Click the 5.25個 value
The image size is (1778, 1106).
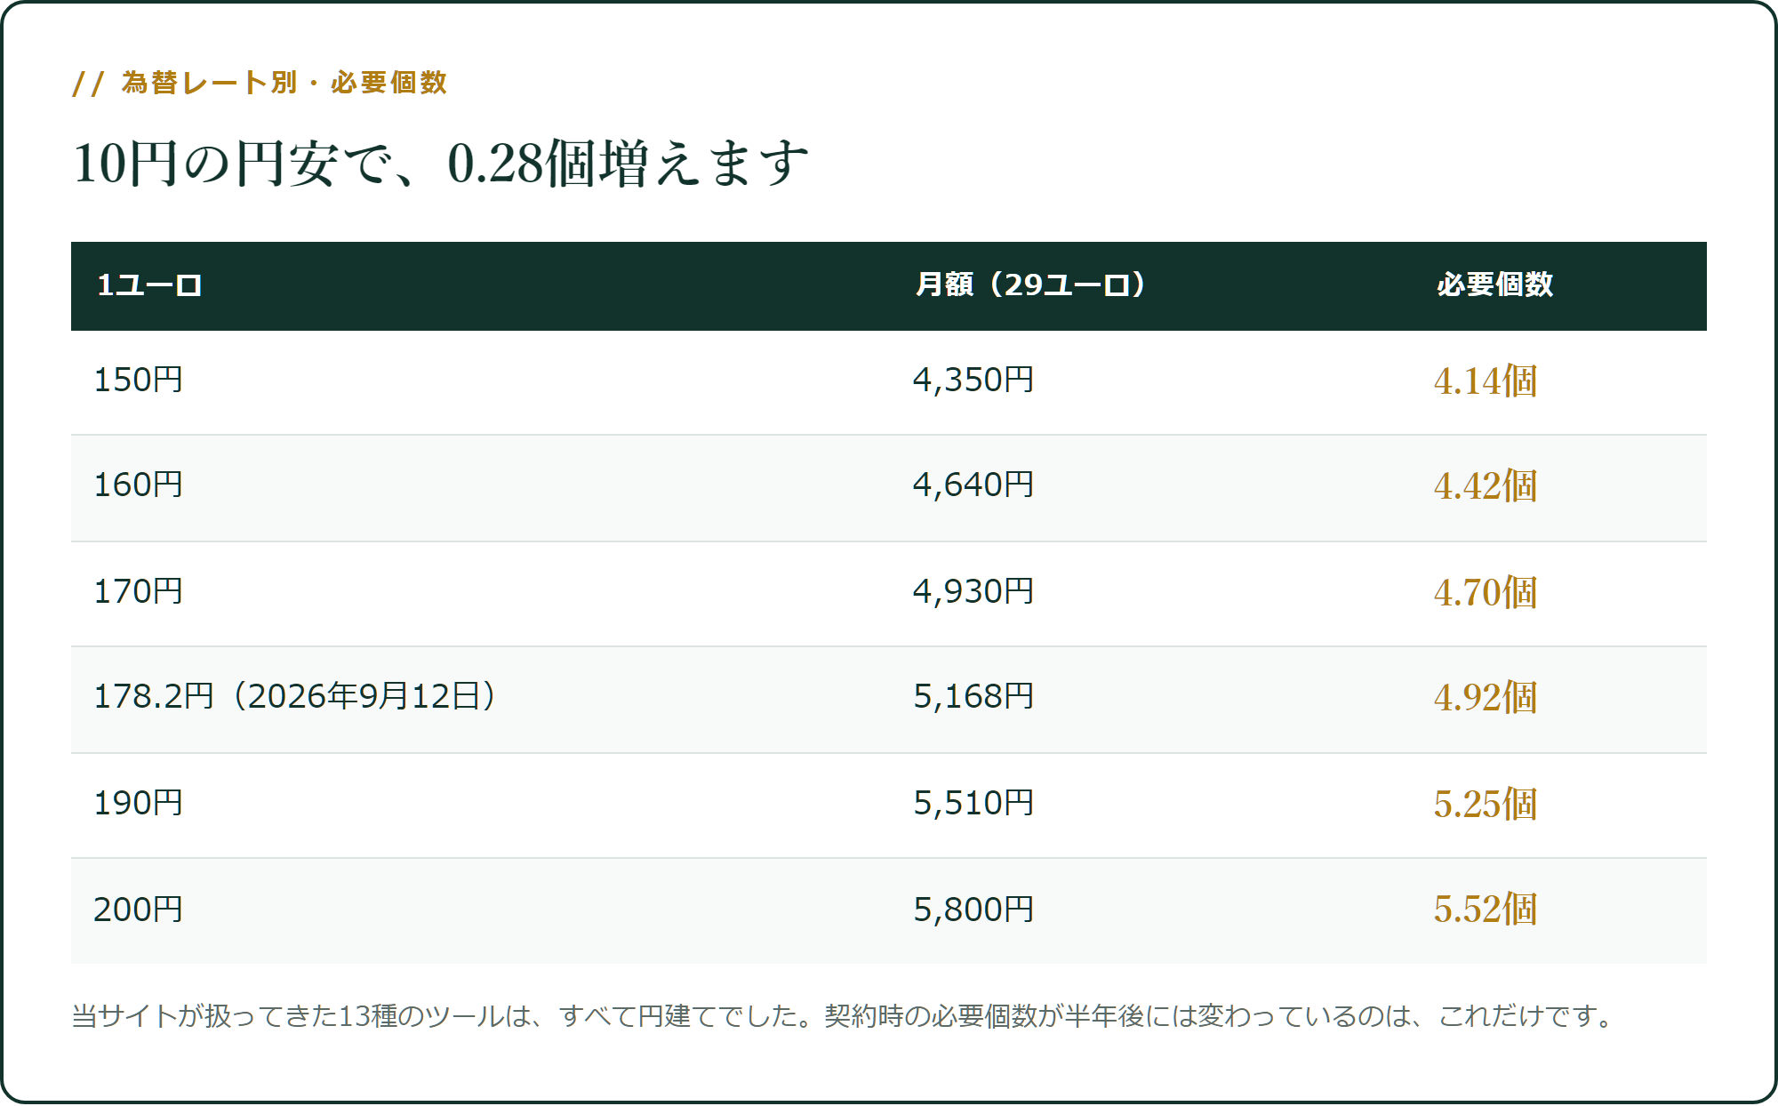pos(1486,805)
